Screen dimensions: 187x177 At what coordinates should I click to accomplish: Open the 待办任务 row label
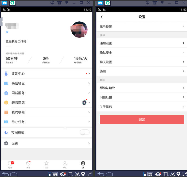click(18, 122)
